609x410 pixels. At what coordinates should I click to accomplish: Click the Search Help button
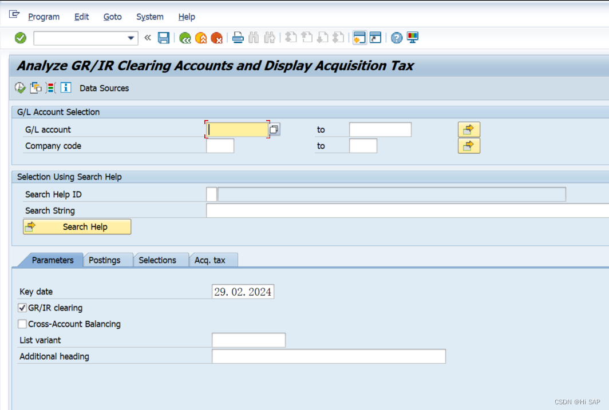point(77,226)
